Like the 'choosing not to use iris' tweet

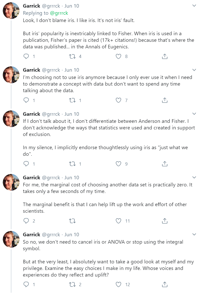coord(118,100)
